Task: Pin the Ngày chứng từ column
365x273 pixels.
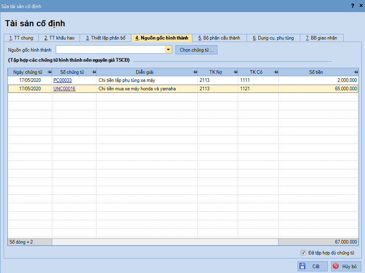Action: (49, 72)
